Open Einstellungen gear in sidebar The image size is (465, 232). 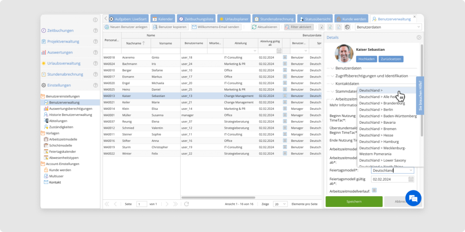(x=44, y=85)
